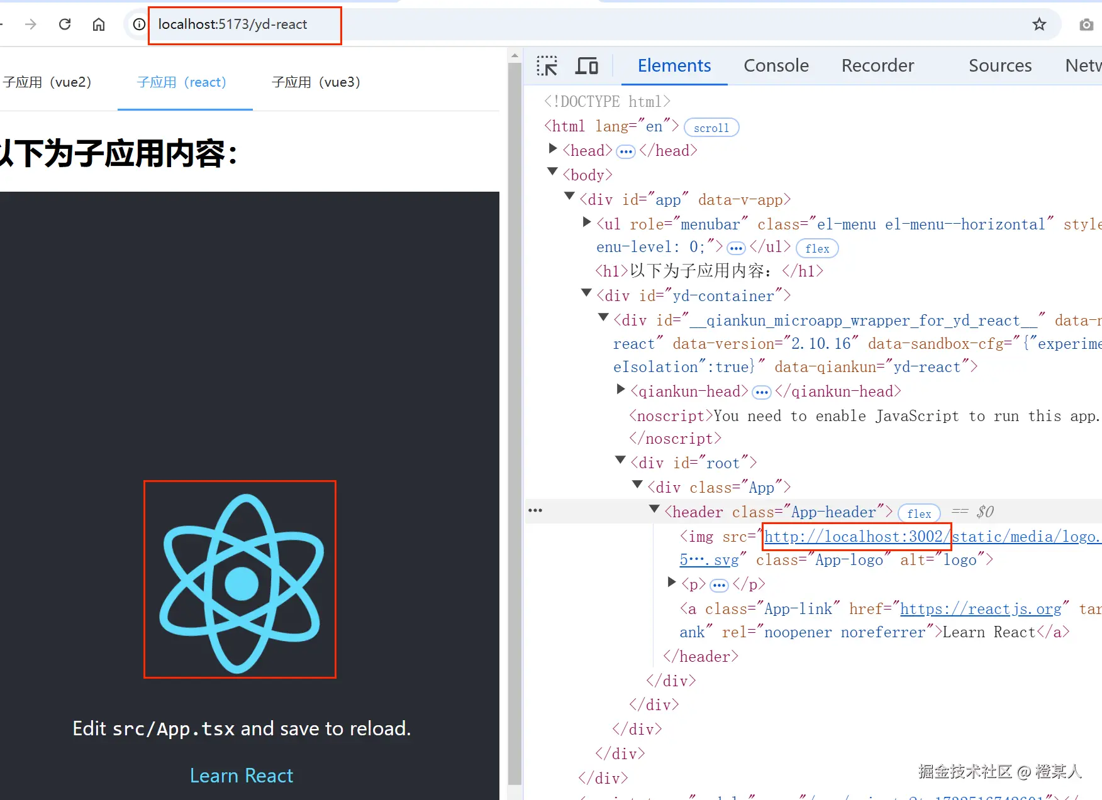
Task: Collapse the yd-container div node
Action: pos(587,292)
